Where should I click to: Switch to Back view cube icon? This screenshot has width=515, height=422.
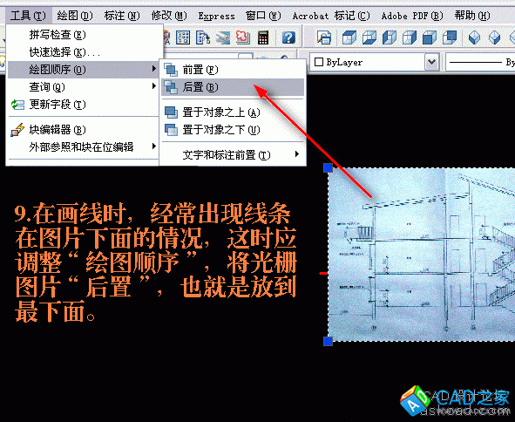(x=450, y=37)
